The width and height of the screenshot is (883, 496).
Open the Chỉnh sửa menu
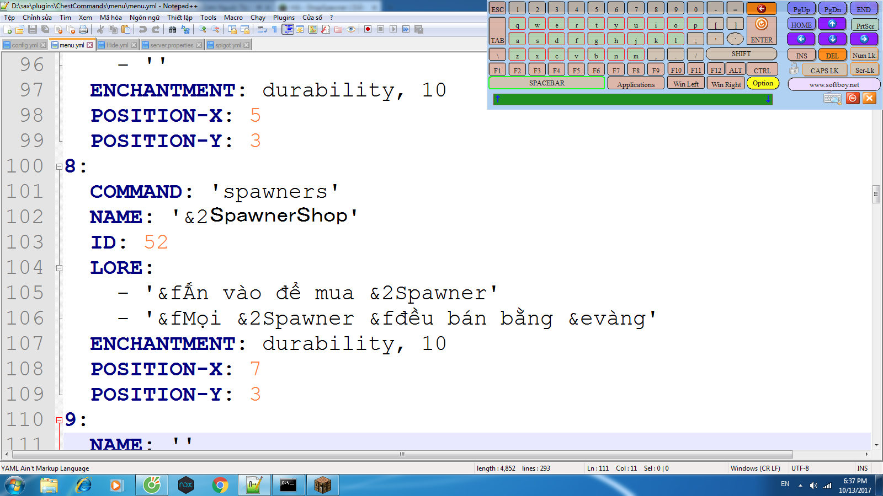pyautogui.click(x=37, y=18)
